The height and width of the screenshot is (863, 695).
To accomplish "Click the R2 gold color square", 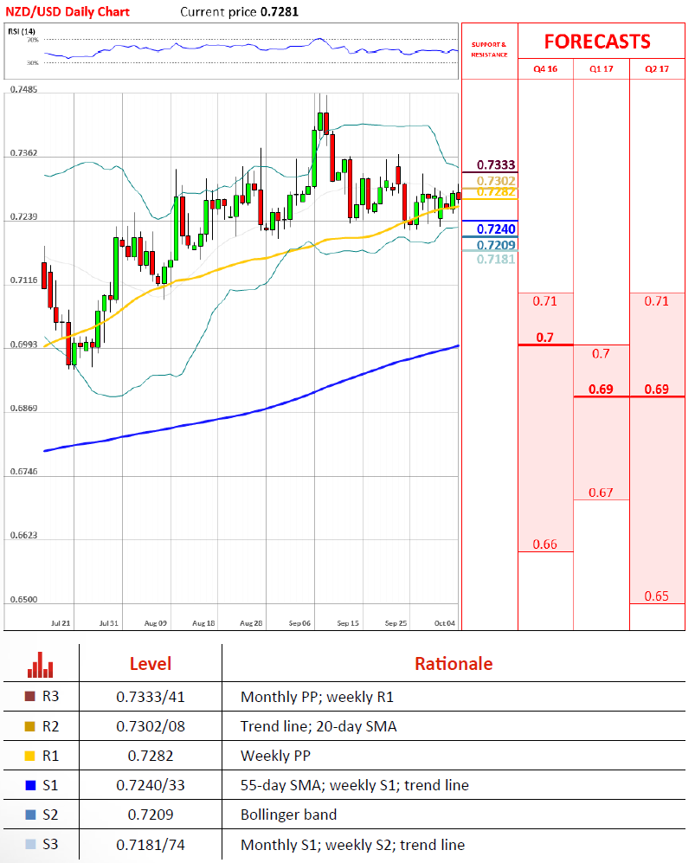I will 30,726.
